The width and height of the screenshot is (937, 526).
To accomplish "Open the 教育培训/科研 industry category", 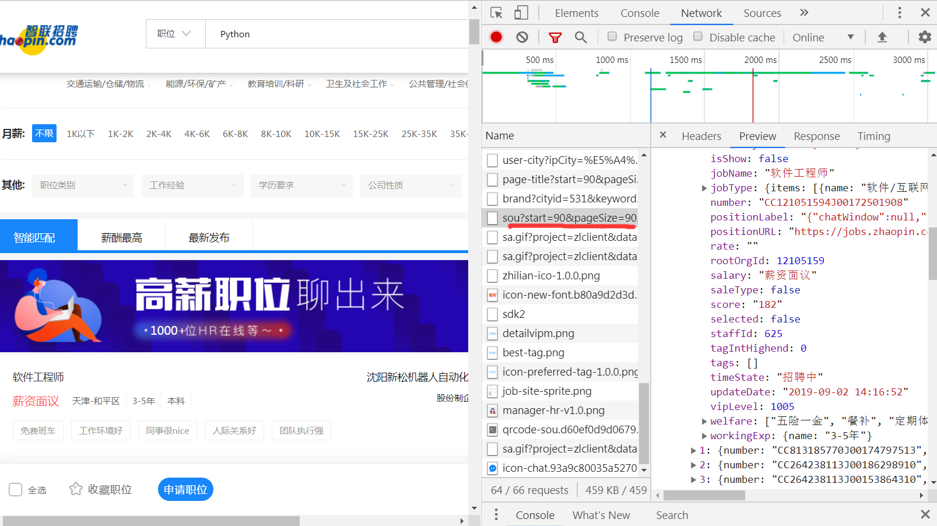I will point(276,83).
